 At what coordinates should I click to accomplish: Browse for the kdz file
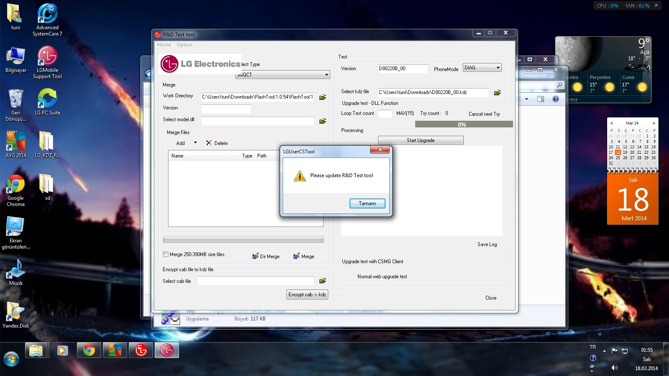coord(497,93)
